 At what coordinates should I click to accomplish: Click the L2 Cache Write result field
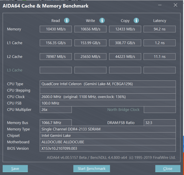click(x=90, y=56)
